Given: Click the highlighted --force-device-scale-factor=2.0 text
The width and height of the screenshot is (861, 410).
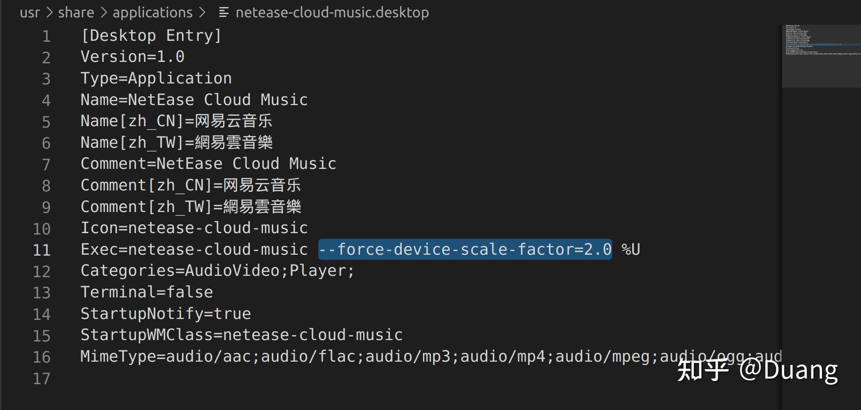Looking at the screenshot, I should tap(465, 249).
